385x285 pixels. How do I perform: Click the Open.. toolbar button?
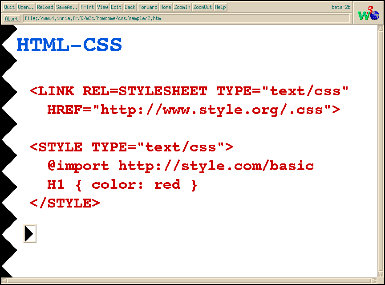coord(26,7)
